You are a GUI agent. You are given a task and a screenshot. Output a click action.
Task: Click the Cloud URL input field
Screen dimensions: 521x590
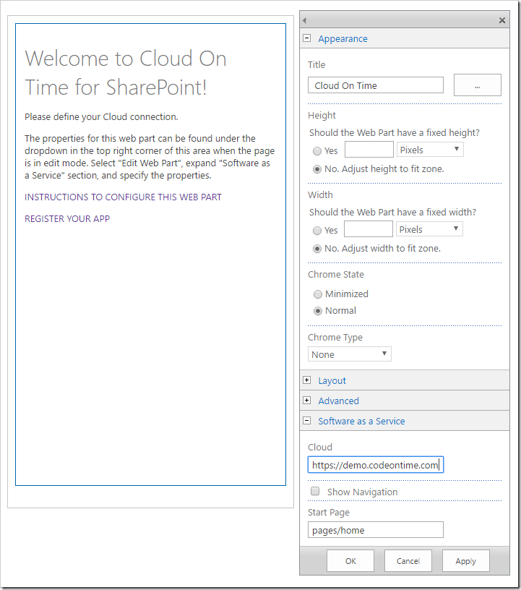coord(376,465)
